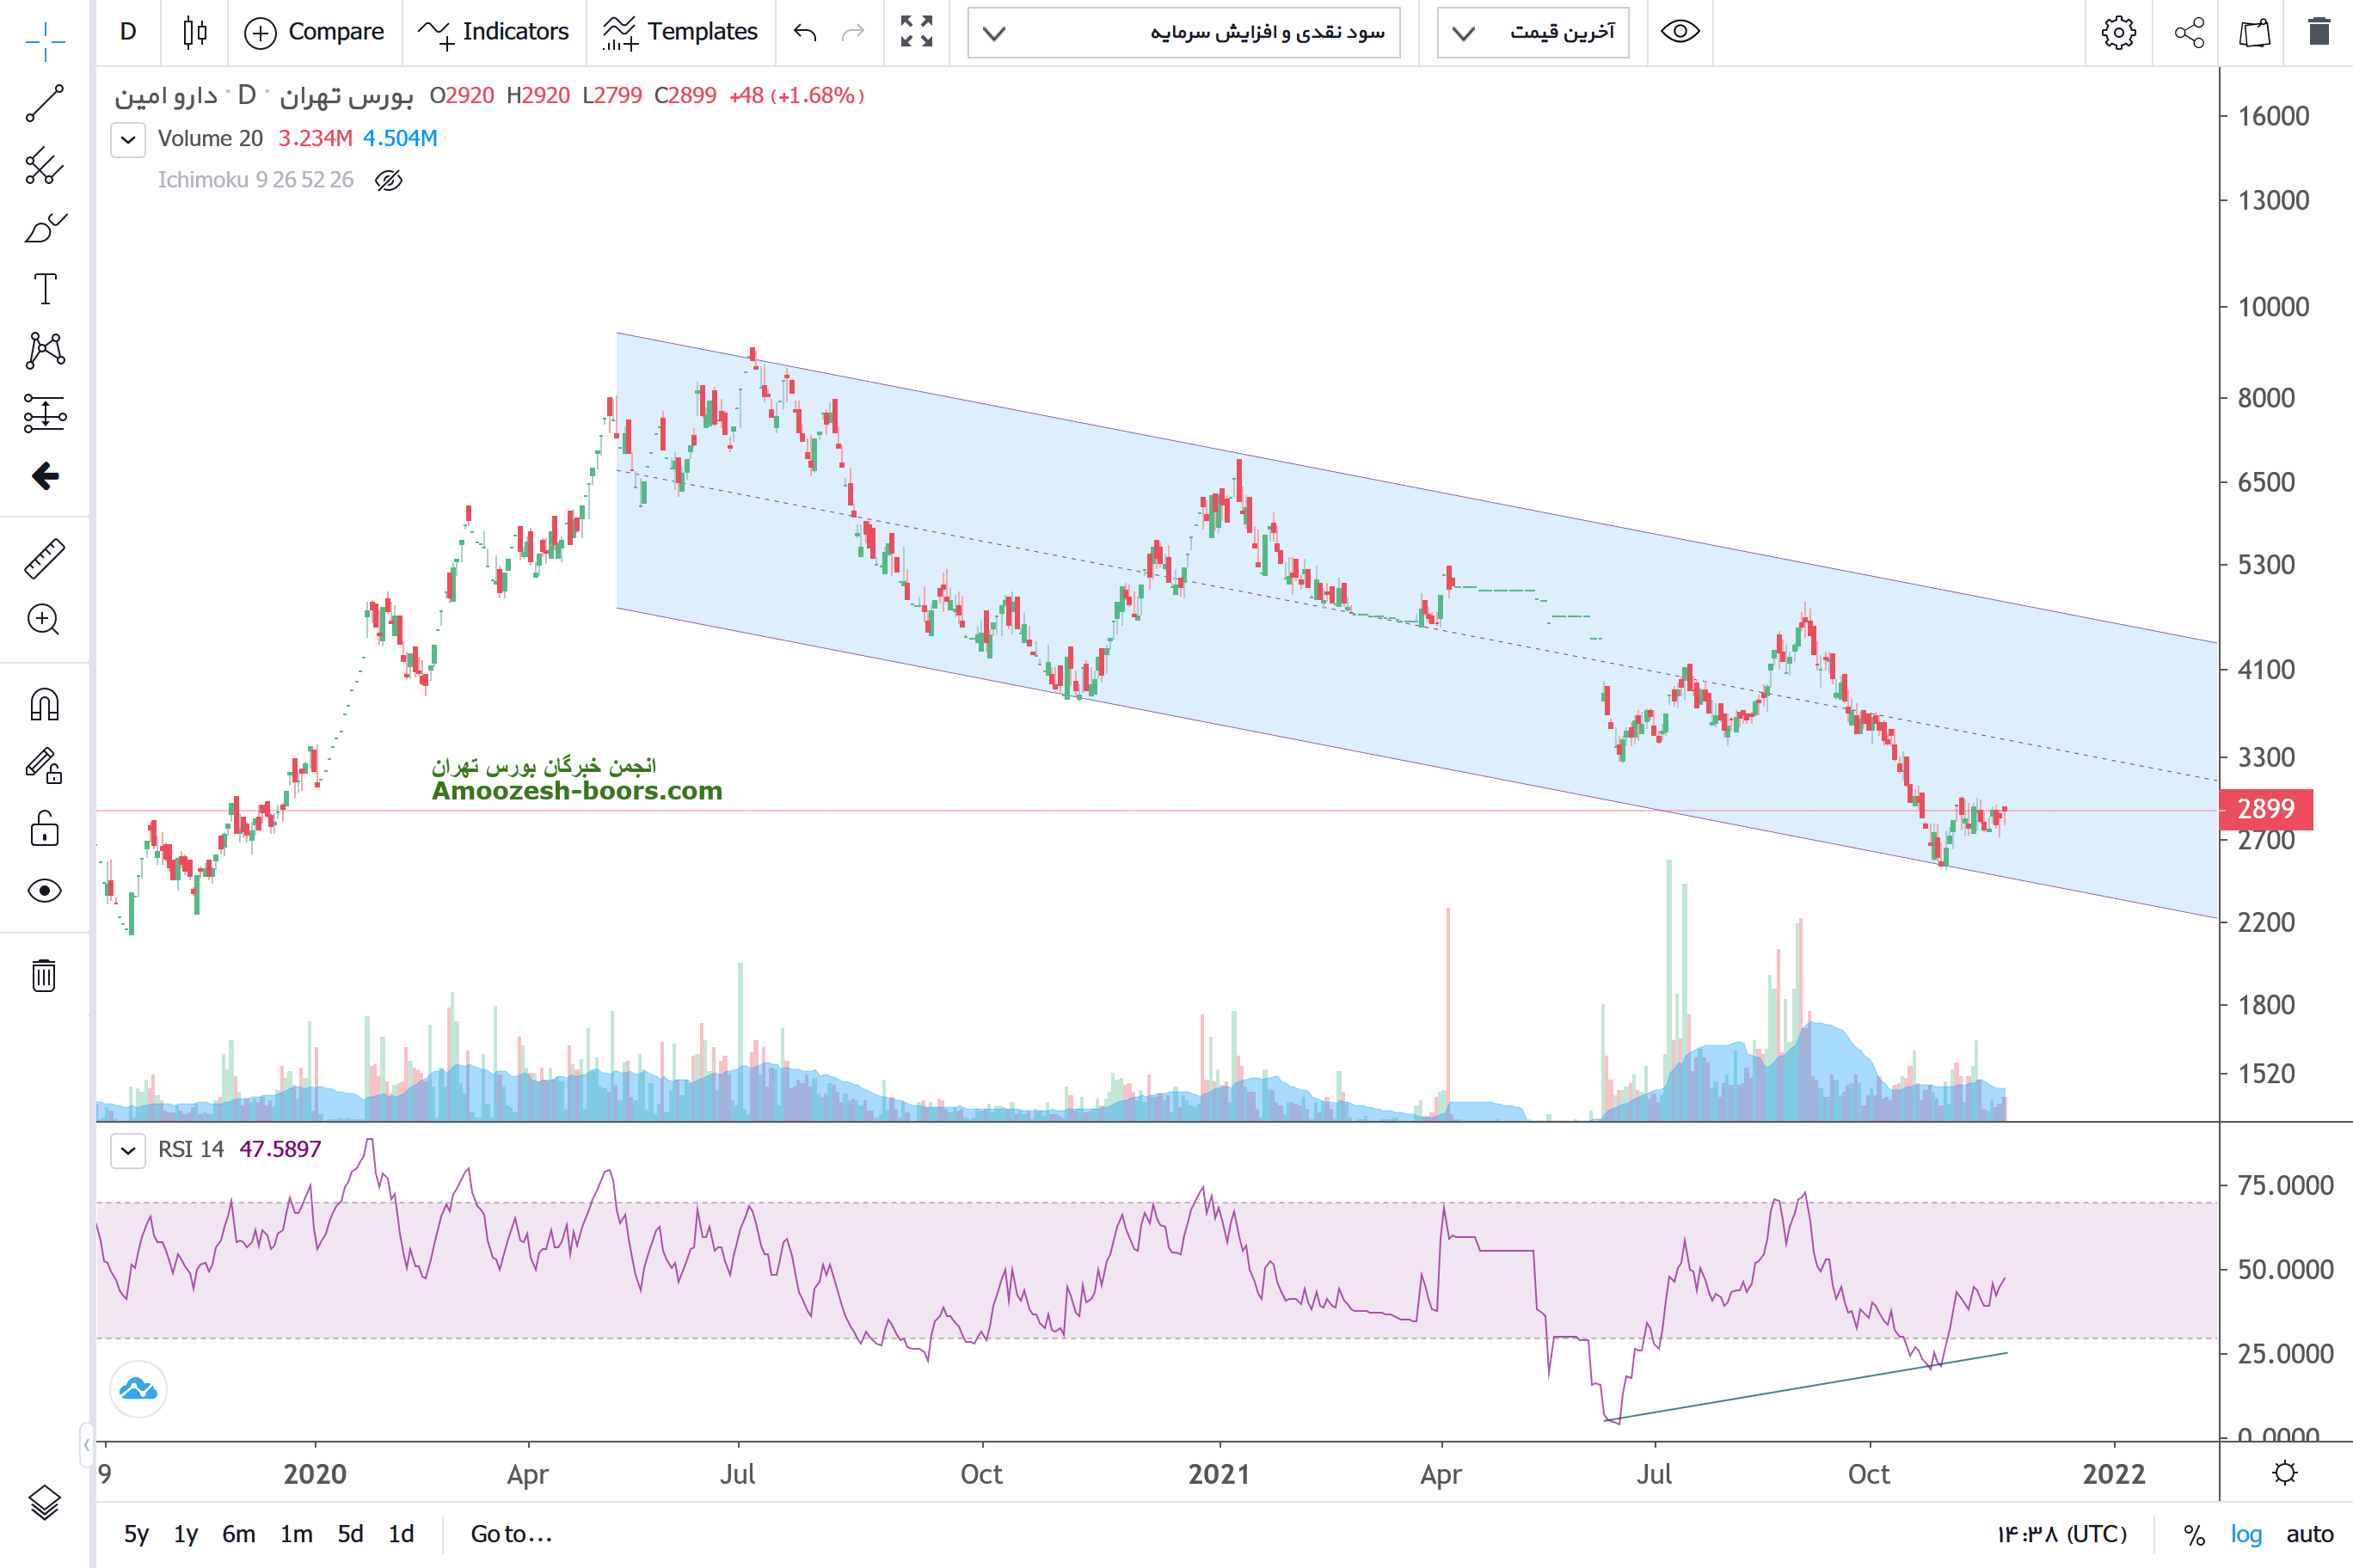Click the Compare button
2353x1568 pixels.
(x=315, y=32)
